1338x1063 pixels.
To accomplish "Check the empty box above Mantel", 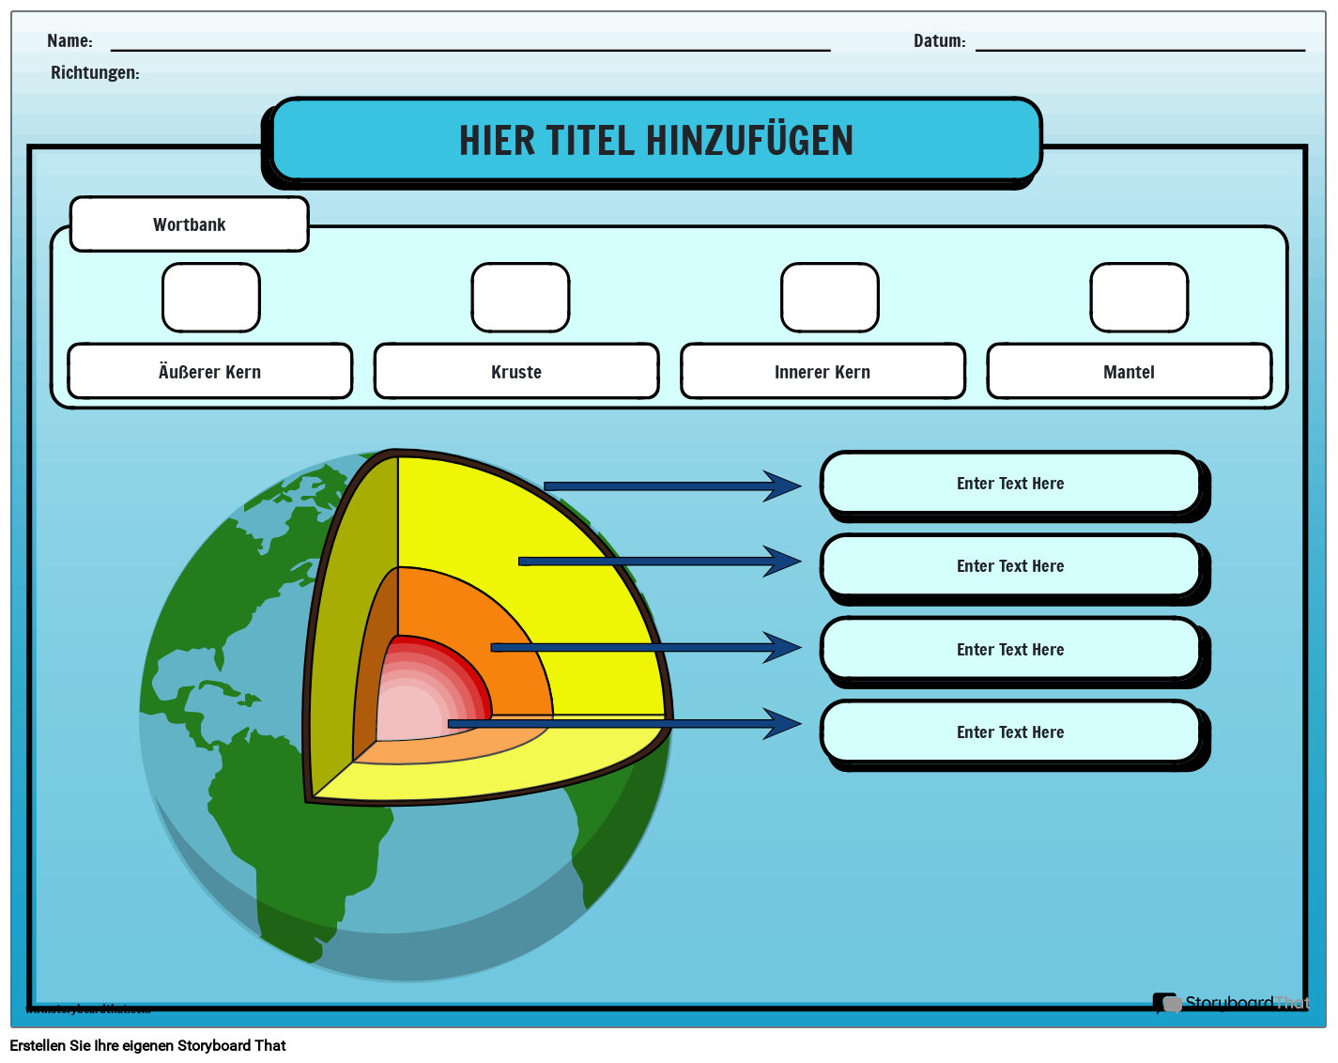I will click(x=1138, y=298).
